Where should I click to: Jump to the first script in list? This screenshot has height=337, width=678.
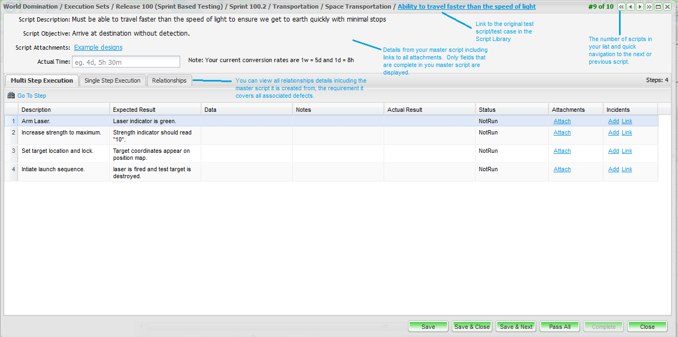pos(621,7)
